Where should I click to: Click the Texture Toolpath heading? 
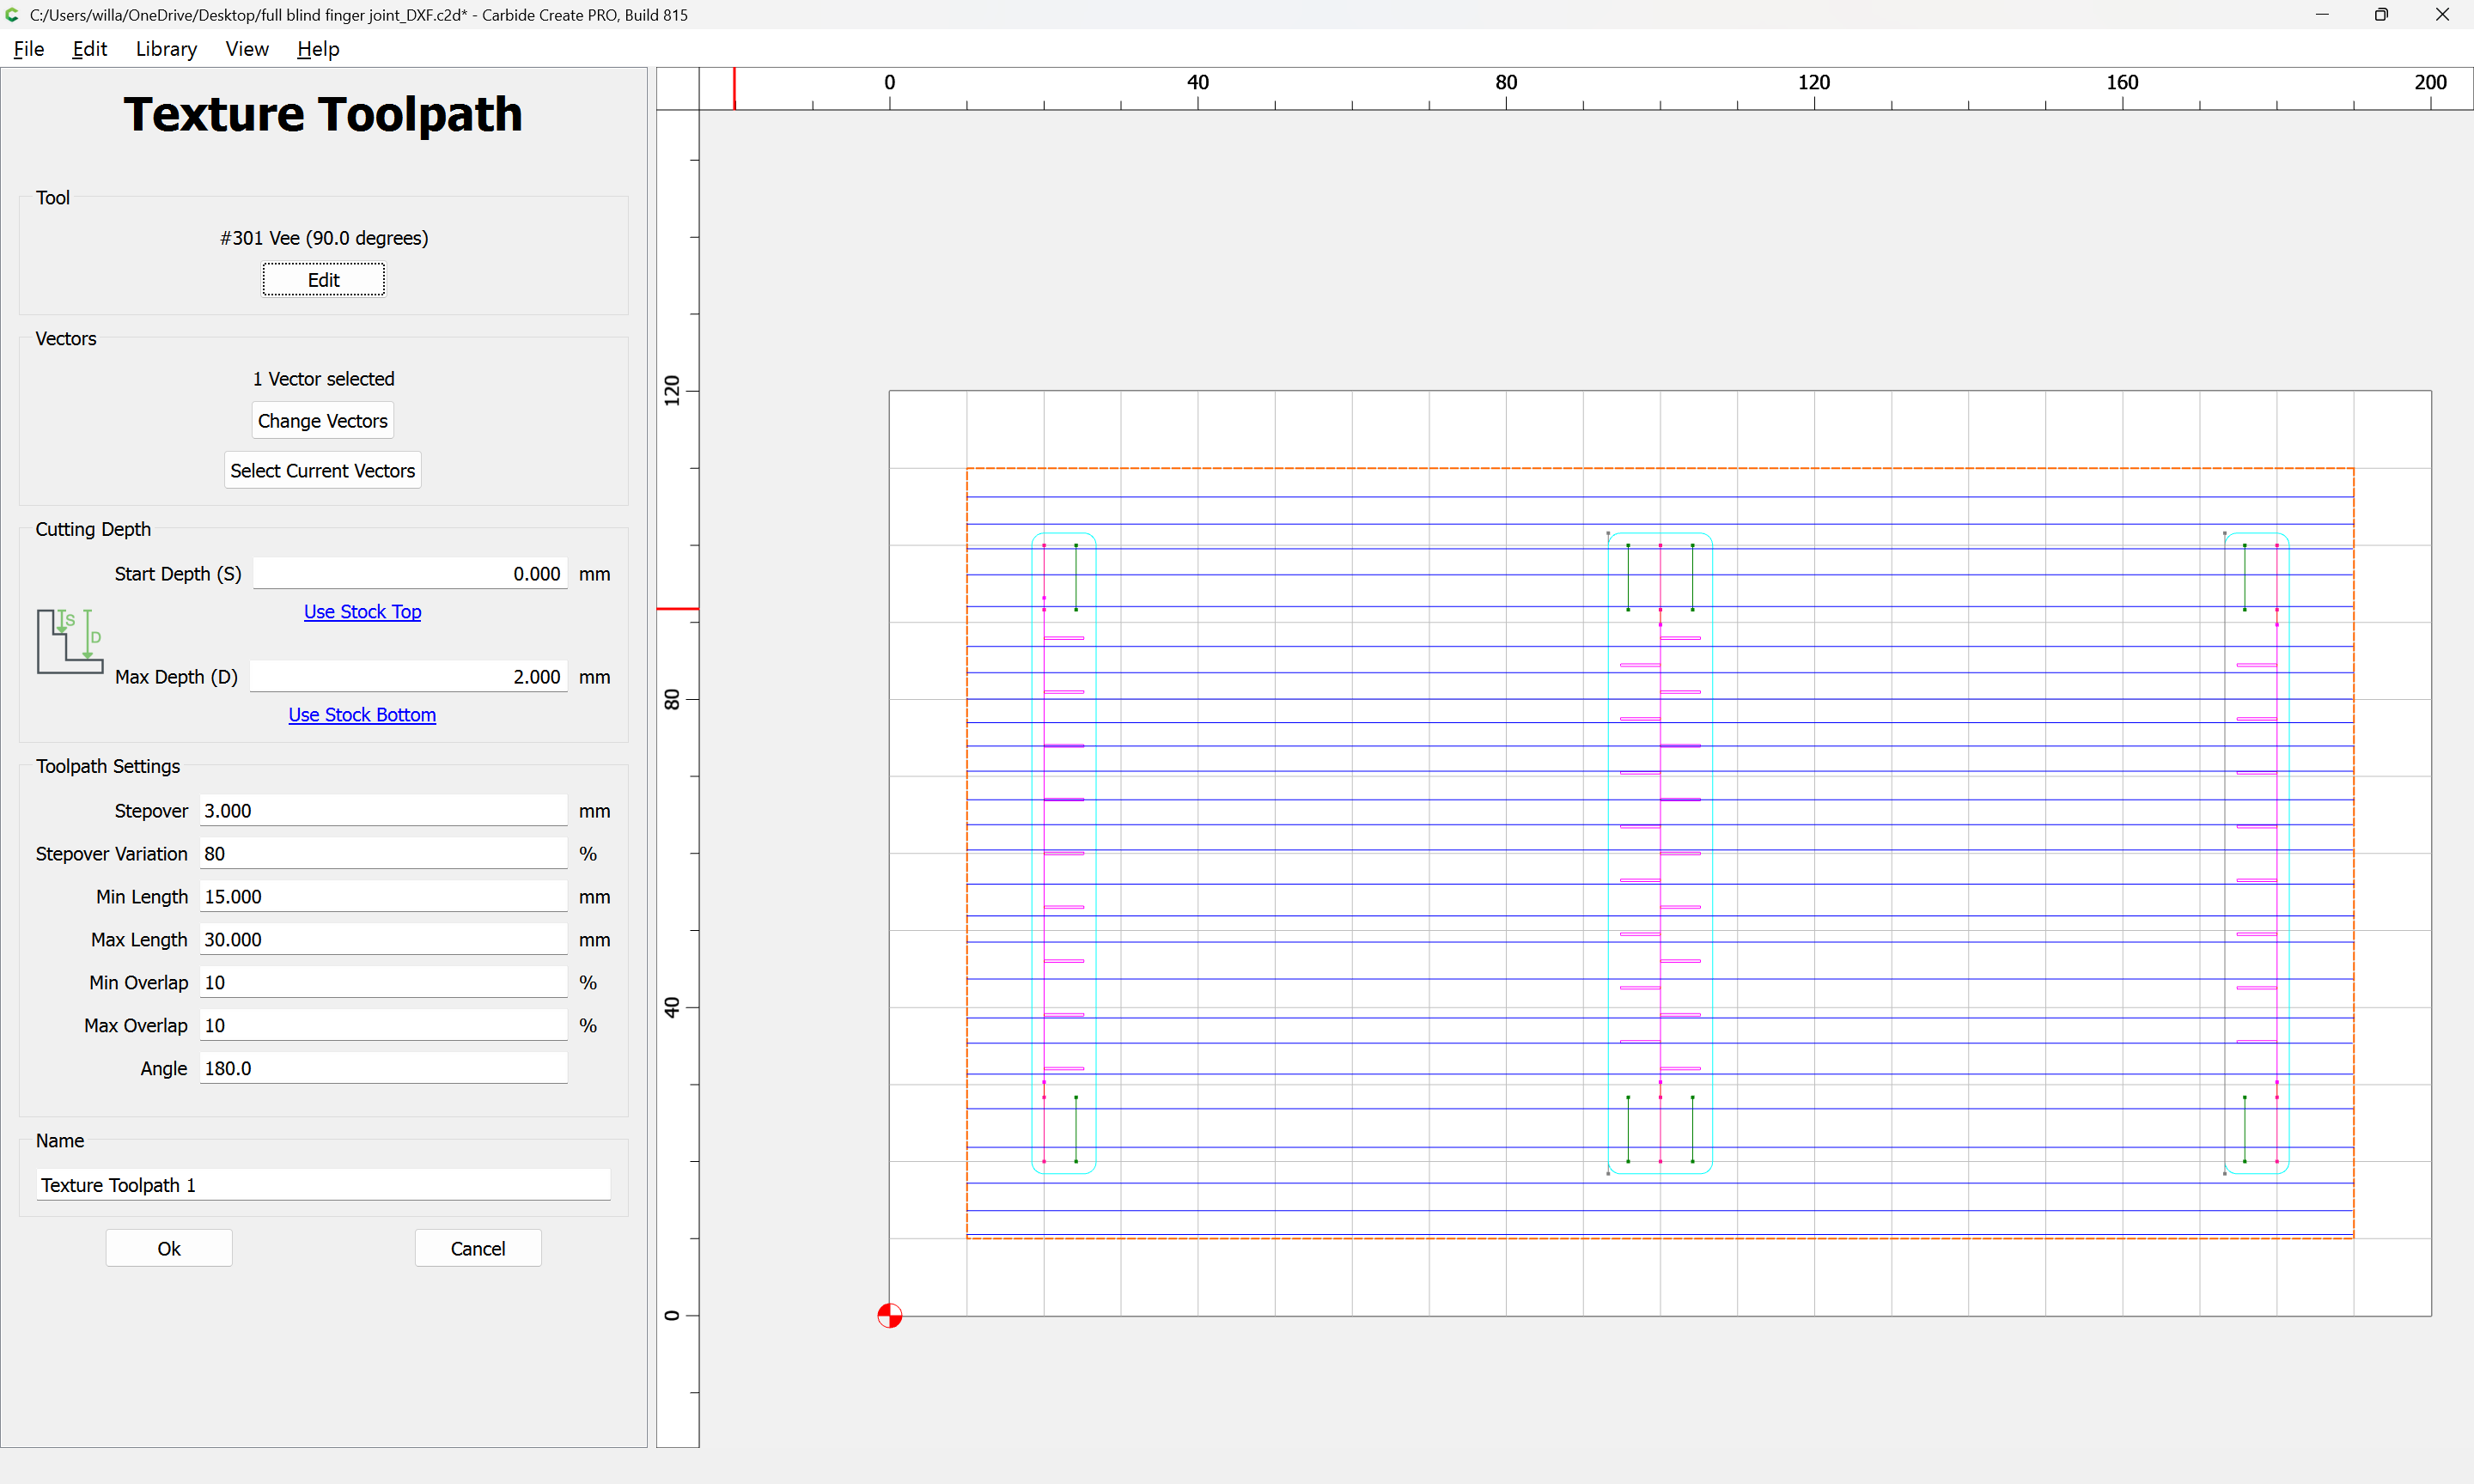323,114
